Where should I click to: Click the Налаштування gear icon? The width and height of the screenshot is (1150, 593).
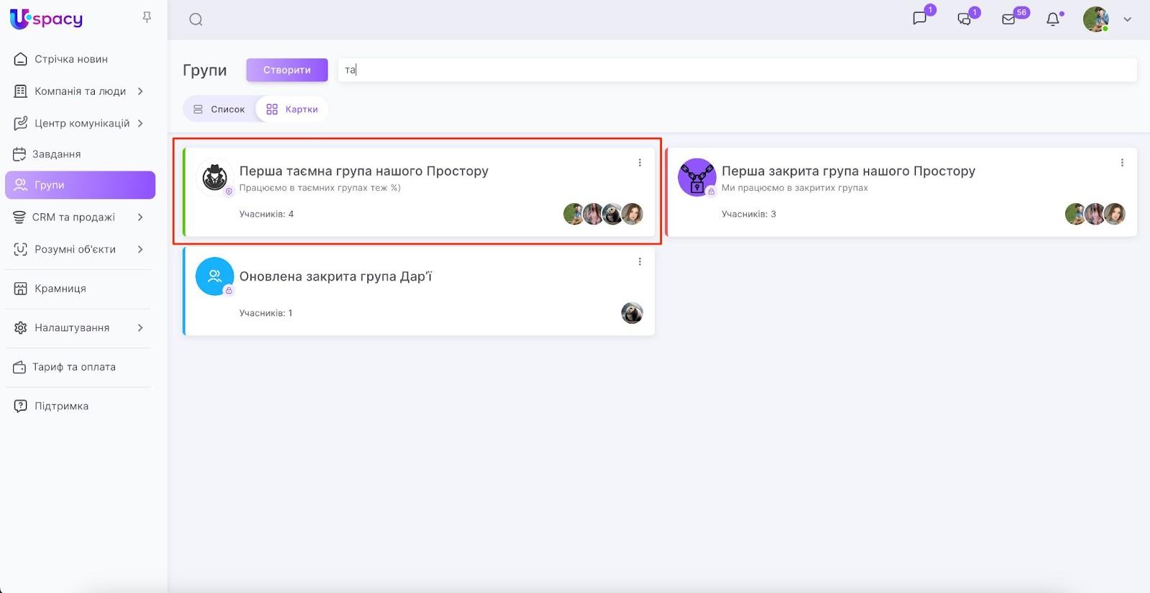pos(21,327)
